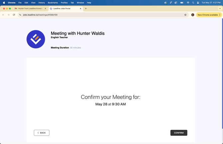Reload the page
The image size is (223, 144).
(x=14, y=15)
